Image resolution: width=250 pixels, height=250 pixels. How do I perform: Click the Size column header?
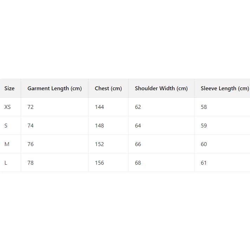[9, 88]
